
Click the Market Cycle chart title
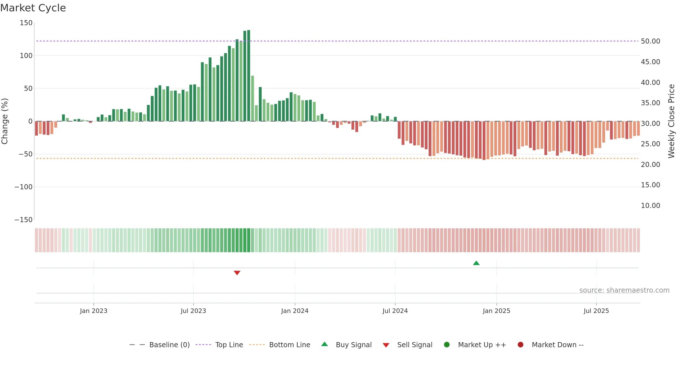[33, 8]
